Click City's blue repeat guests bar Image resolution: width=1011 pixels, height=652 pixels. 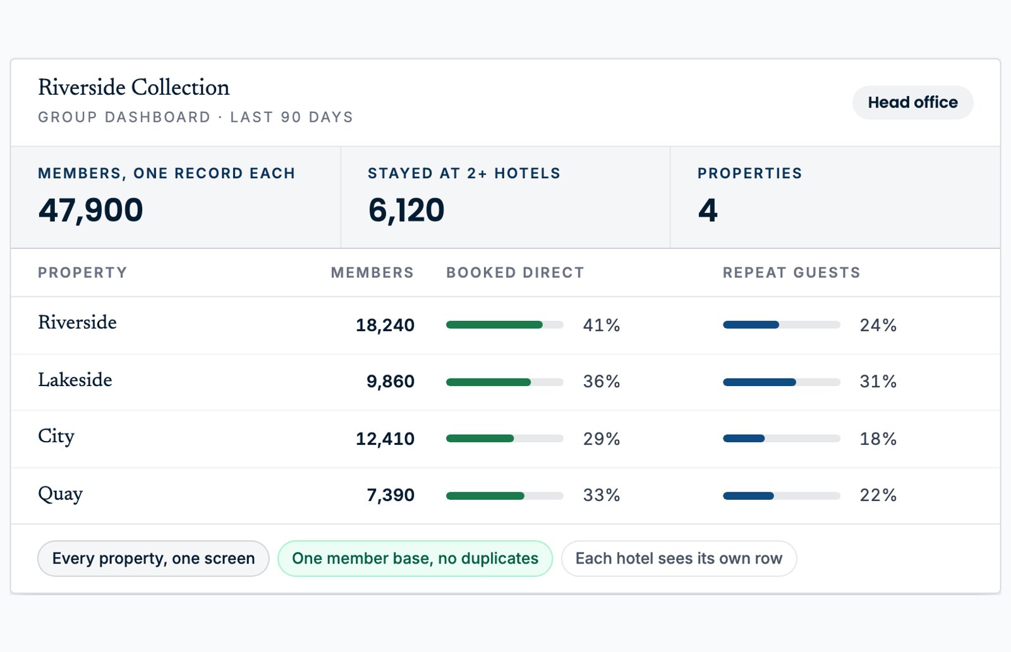(x=744, y=438)
